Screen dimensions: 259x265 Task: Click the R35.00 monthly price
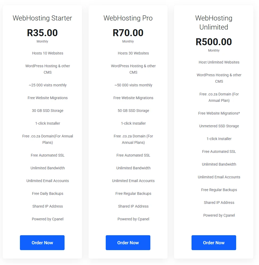point(42,33)
